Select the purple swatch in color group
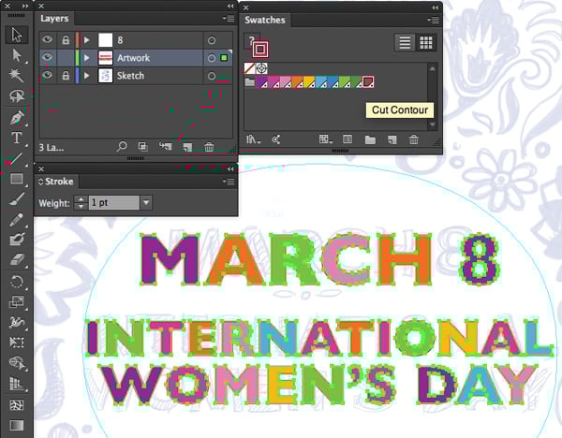This screenshot has width=562, height=438. pos(261,82)
